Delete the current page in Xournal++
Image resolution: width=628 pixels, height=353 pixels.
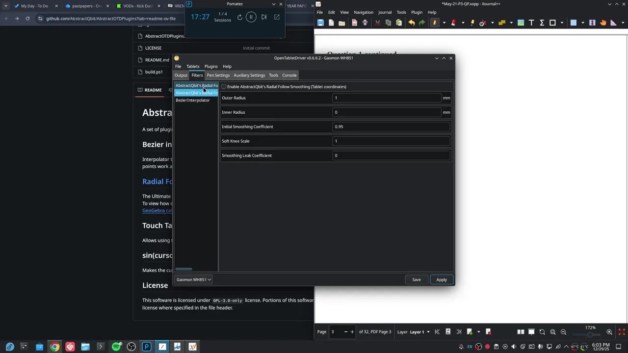488,332
